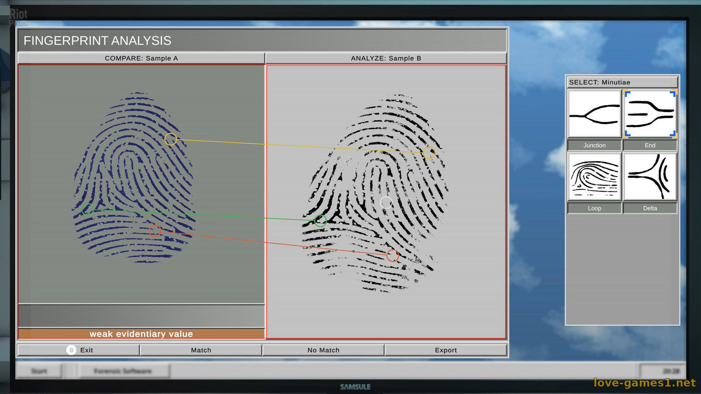Click the FINGERPRINT ANALYSIS title
The height and width of the screenshot is (394, 701).
coord(98,41)
